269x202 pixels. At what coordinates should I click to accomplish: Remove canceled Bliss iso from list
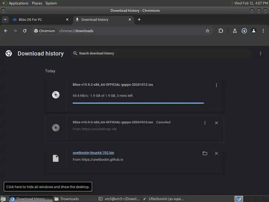tap(216, 123)
